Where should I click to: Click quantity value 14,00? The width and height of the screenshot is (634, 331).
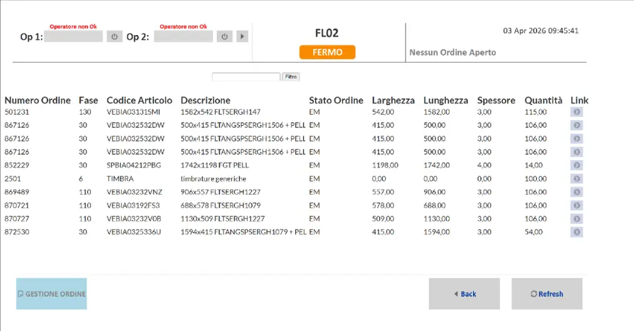(x=534, y=165)
